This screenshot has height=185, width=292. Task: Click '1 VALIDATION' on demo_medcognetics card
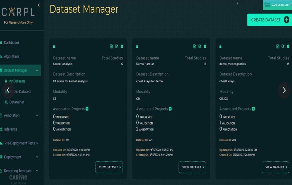point(227,123)
